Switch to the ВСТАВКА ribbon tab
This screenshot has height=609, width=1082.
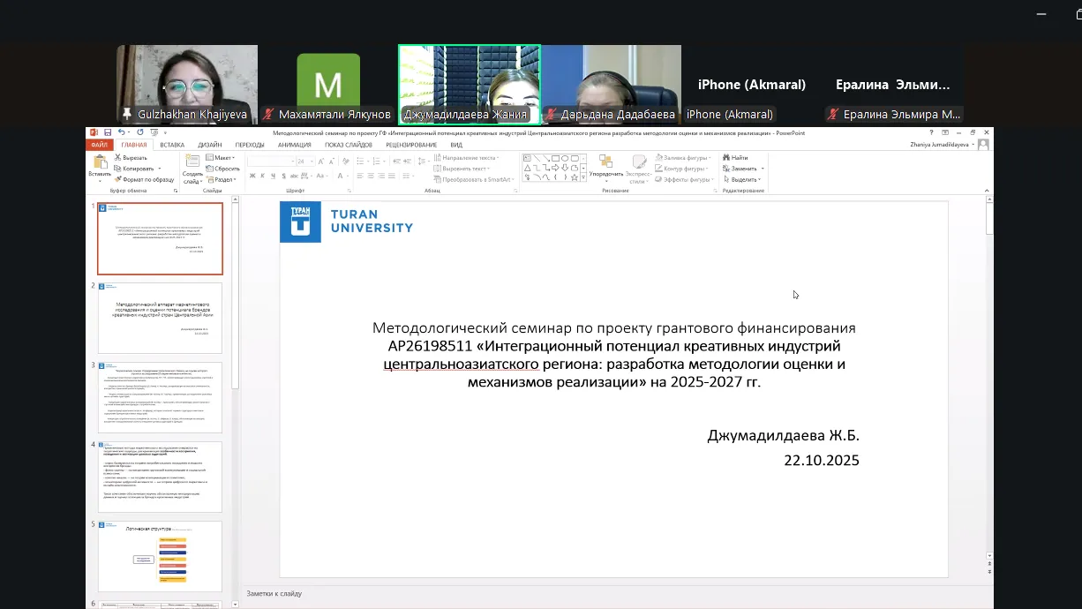coord(172,145)
